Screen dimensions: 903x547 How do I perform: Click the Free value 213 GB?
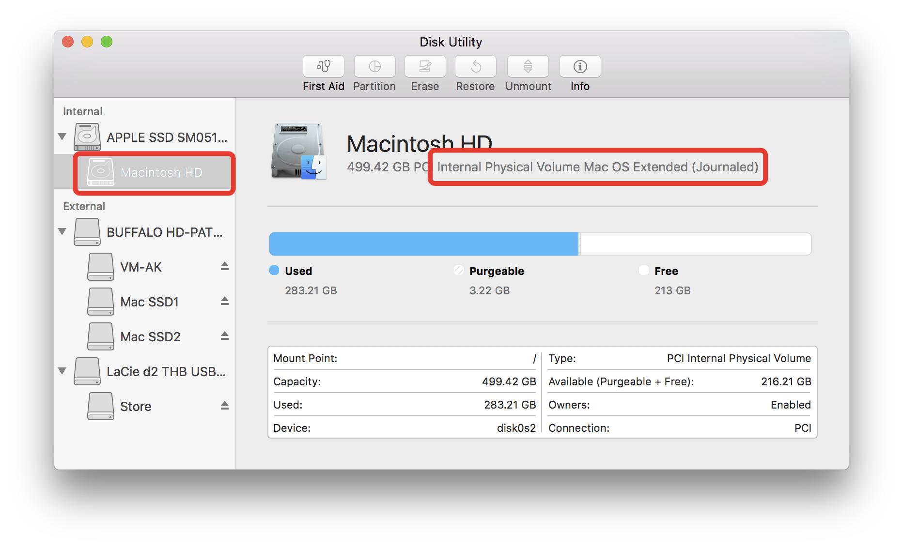pos(672,290)
